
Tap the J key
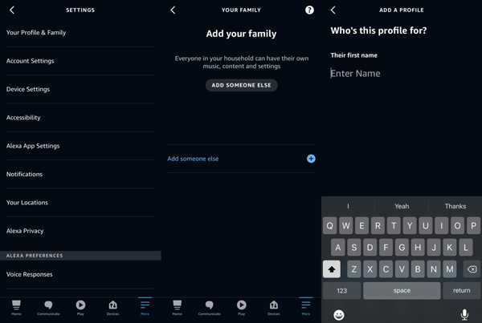[434, 247]
